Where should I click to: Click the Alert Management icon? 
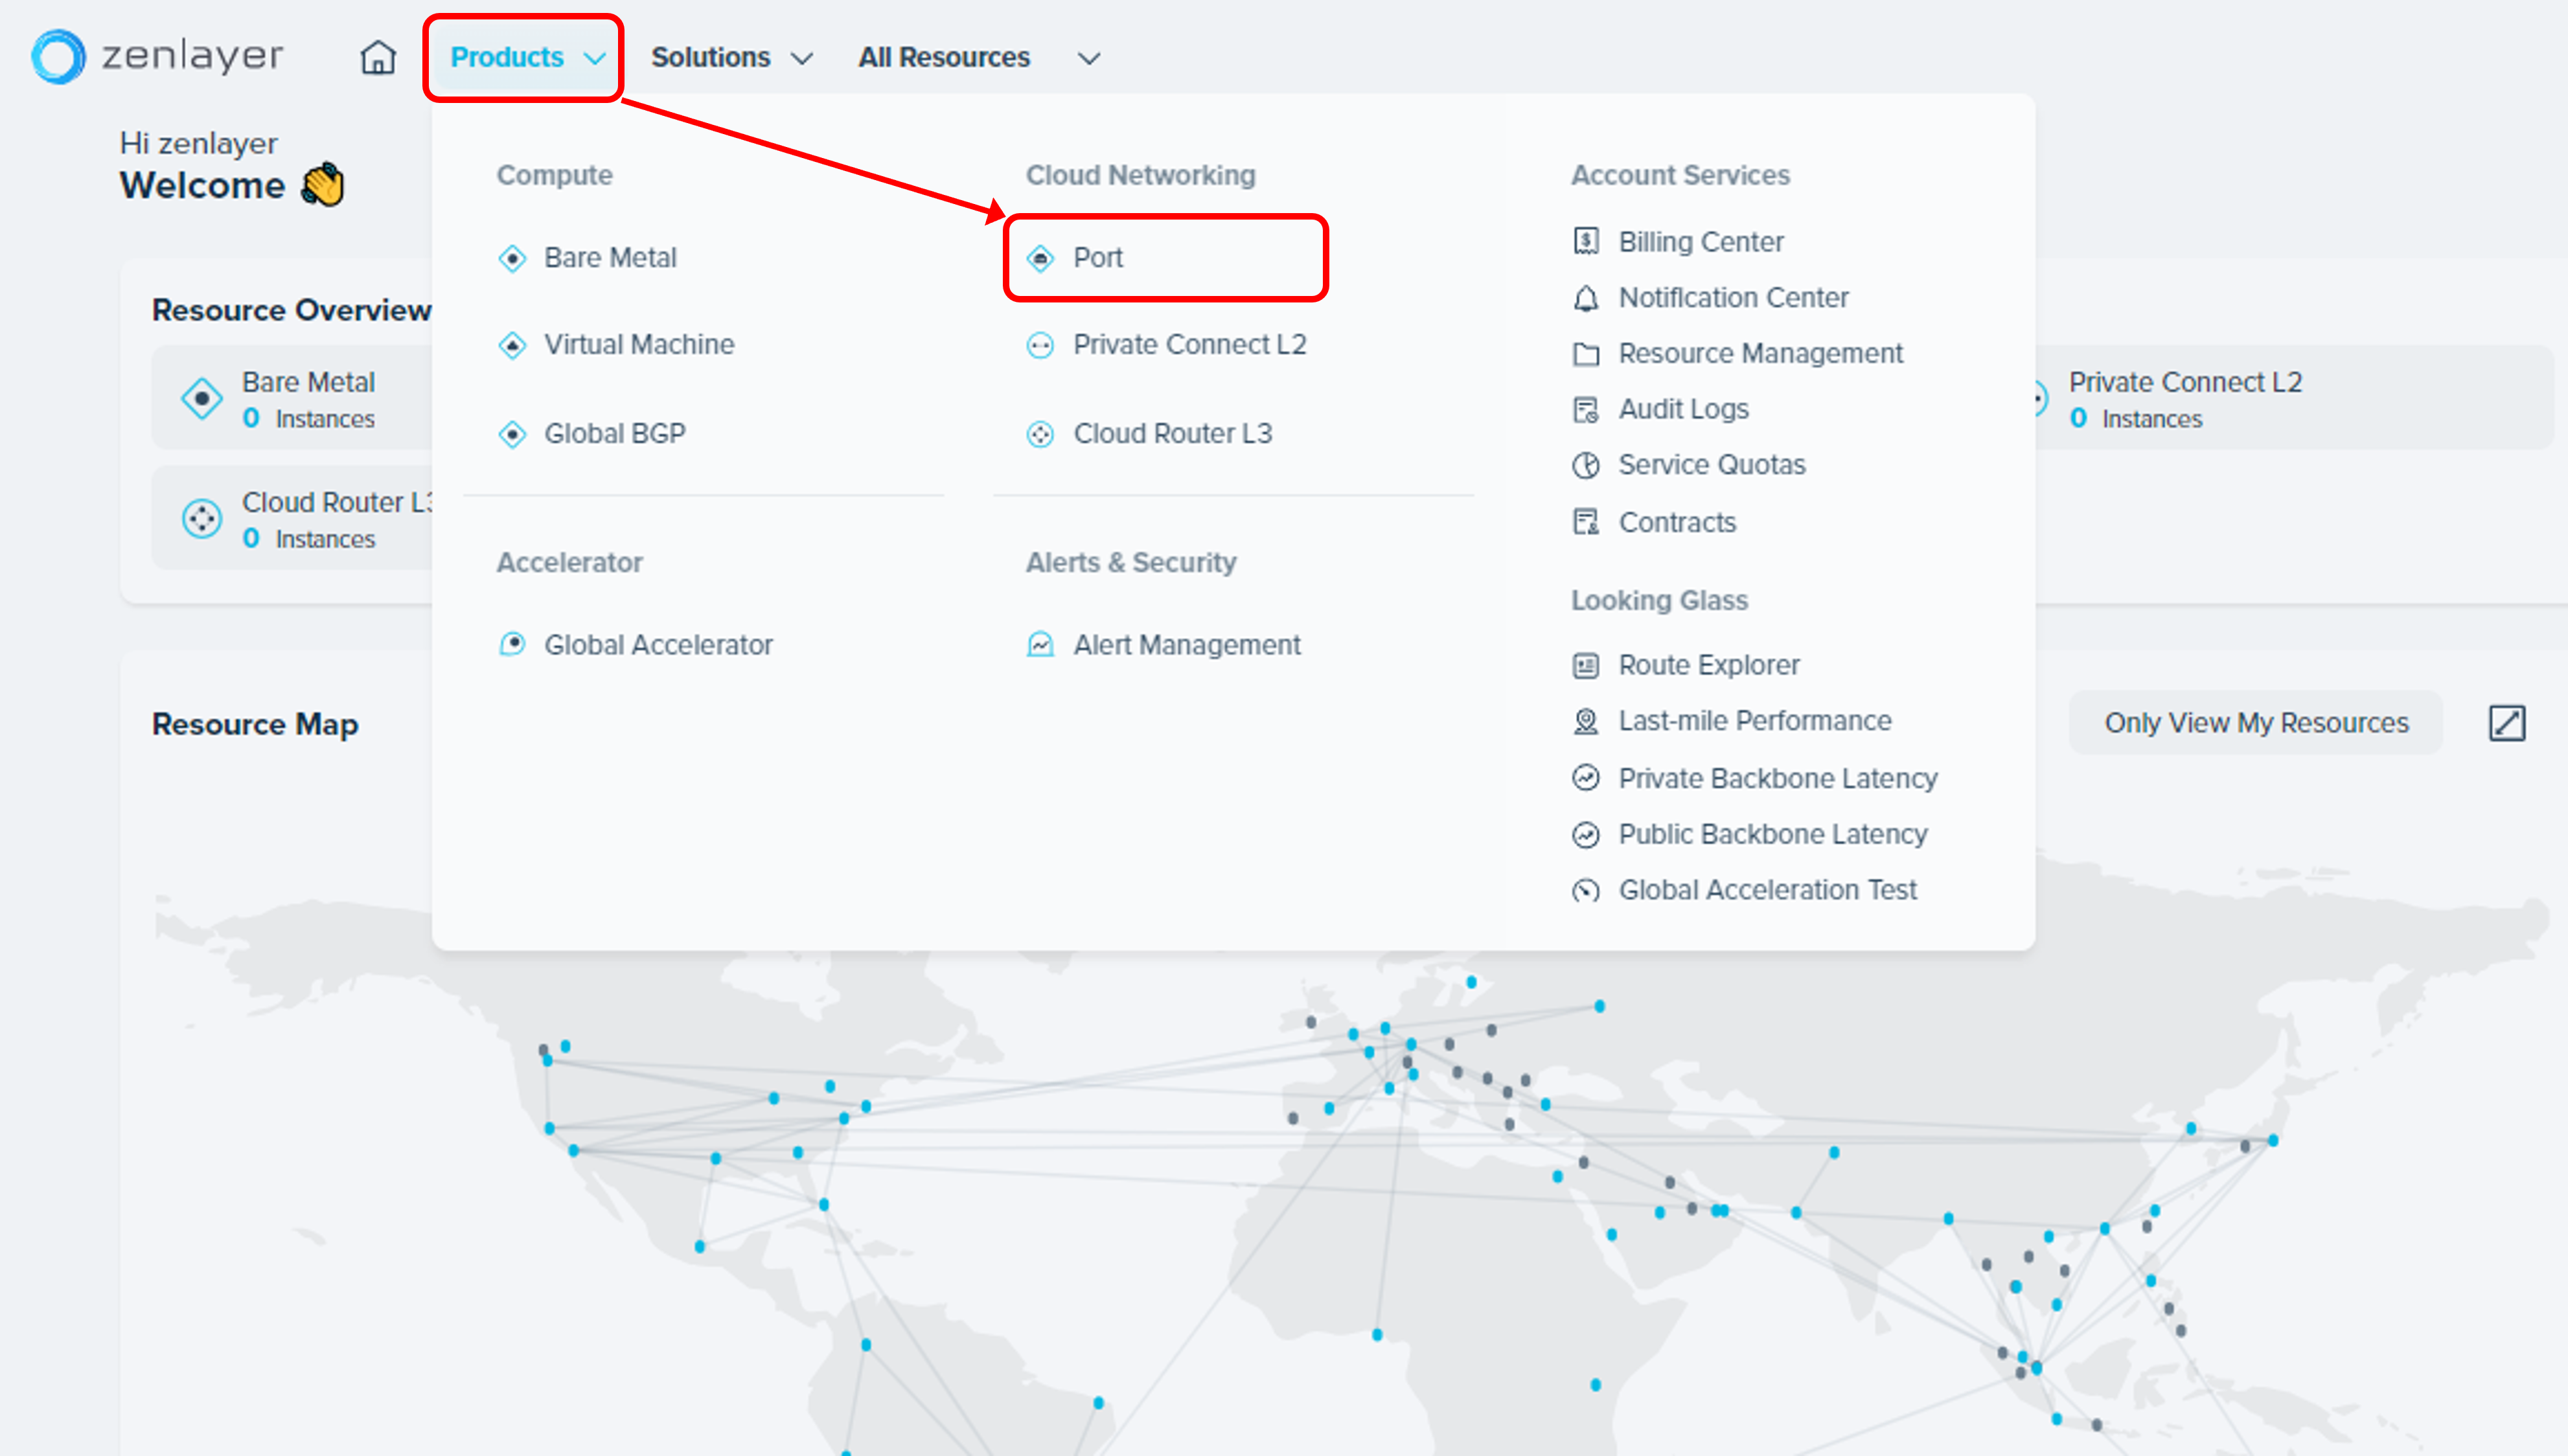click(x=1040, y=644)
